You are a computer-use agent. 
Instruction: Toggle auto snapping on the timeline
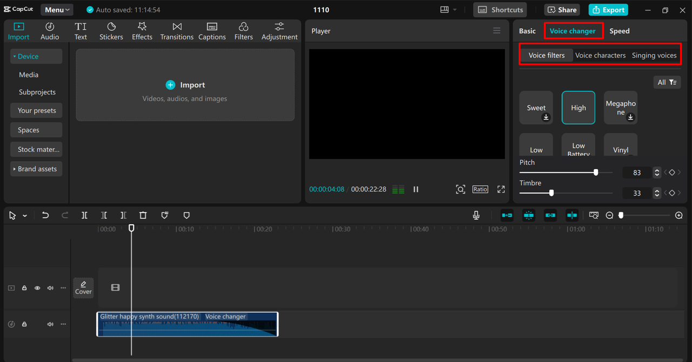coord(529,215)
